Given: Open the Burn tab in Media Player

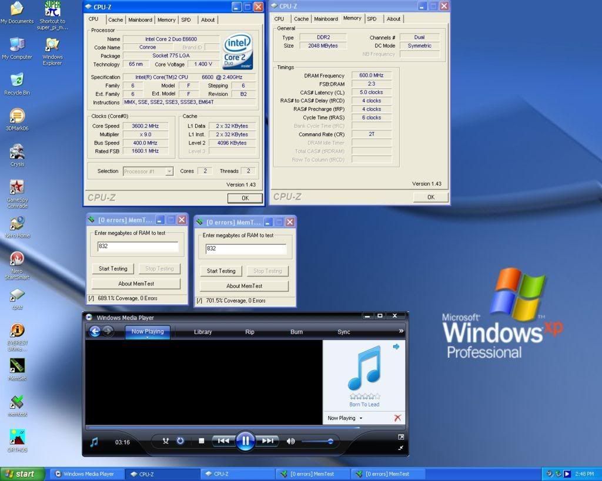Looking at the screenshot, I should point(296,332).
